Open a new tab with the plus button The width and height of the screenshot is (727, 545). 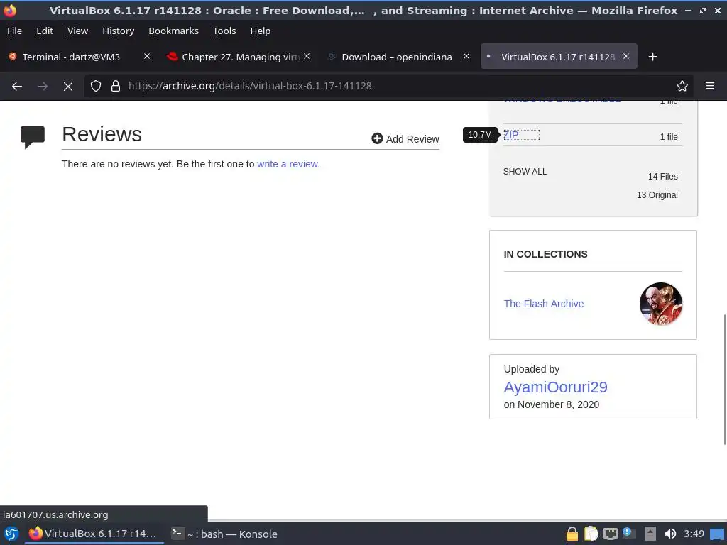[653, 57]
